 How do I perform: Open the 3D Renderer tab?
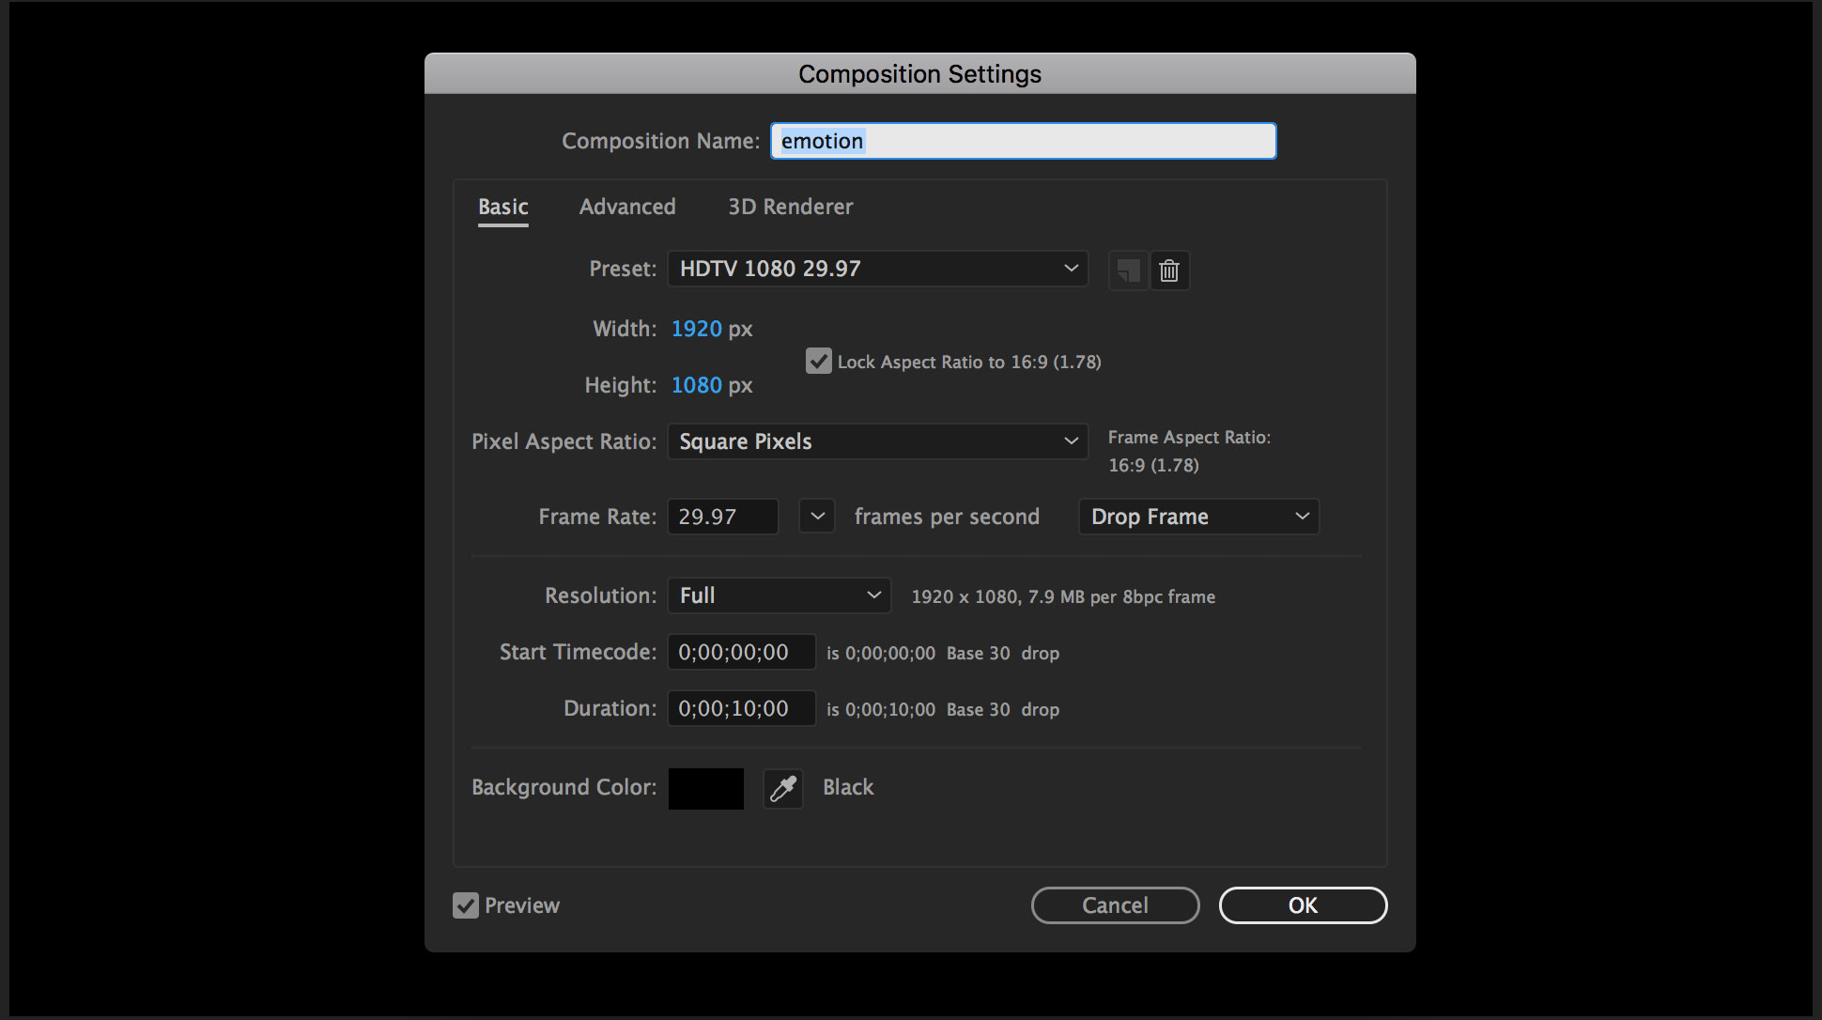coord(791,207)
